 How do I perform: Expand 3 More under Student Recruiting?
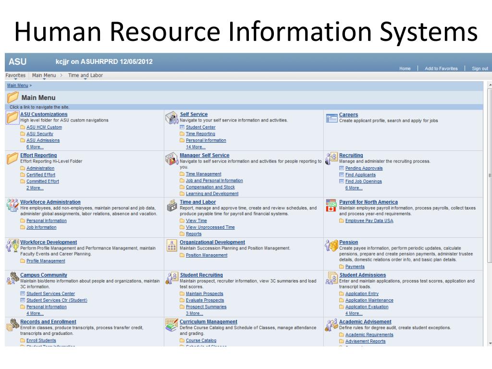coord(195,313)
